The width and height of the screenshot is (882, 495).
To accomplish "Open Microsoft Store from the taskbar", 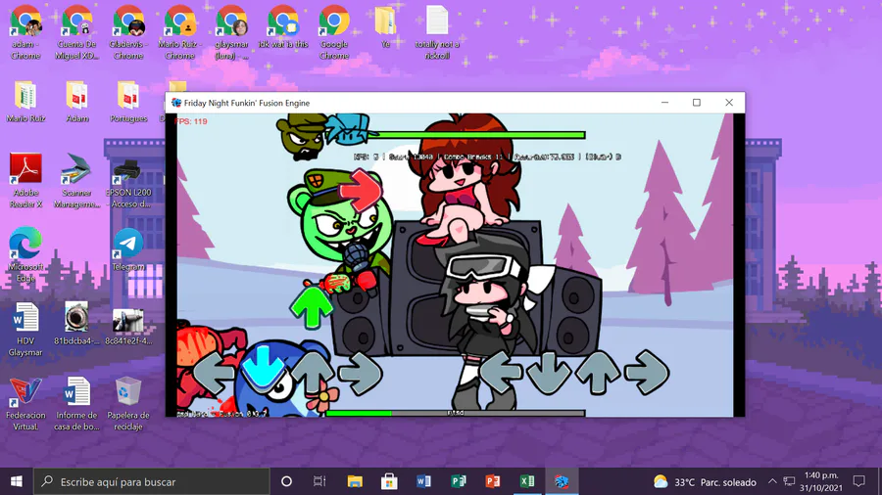I will [x=389, y=481].
